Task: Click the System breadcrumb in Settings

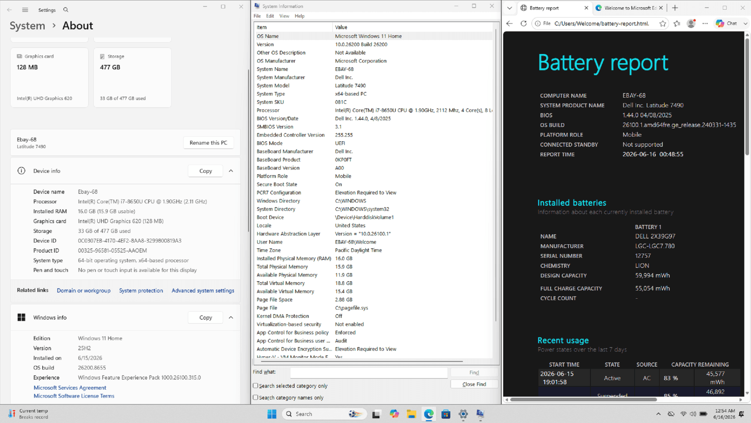Action: point(28,26)
